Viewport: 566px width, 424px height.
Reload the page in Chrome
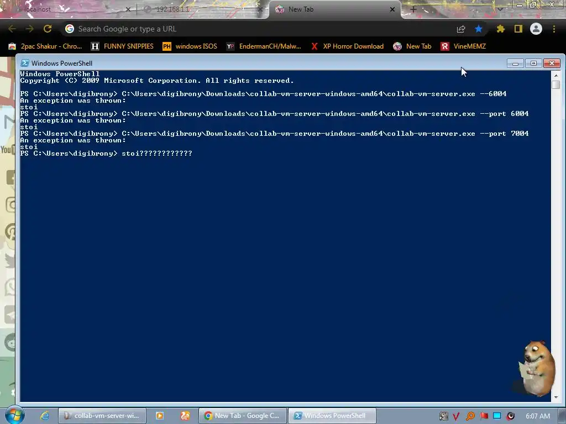(48, 29)
